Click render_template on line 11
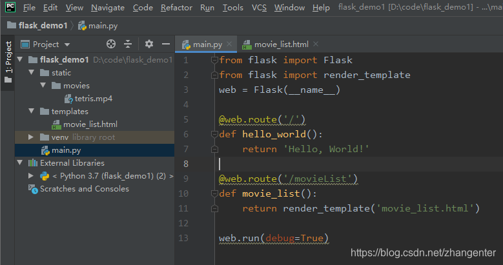Screen dimensions: 503x265 pos(326,209)
